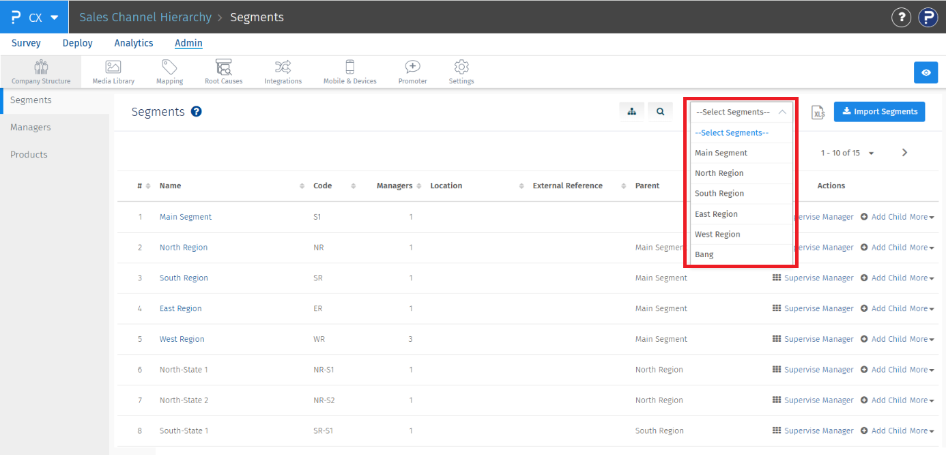This screenshot has width=946, height=455.
Task: Open the Integrations icon
Action: coord(283,68)
